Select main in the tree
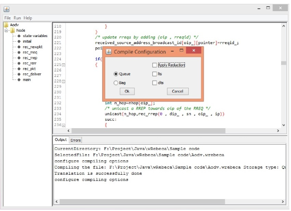 [26, 80]
